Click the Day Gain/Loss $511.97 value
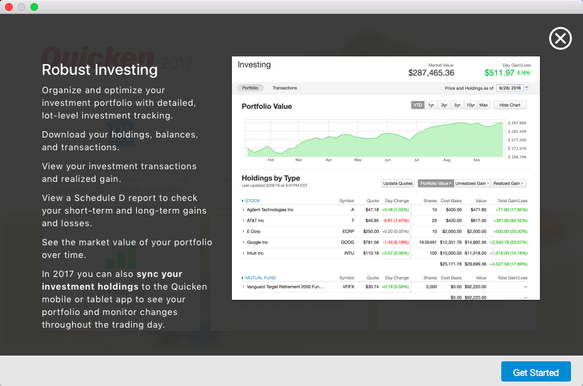This screenshot has width=583, height=386. (x=499, y=73)
